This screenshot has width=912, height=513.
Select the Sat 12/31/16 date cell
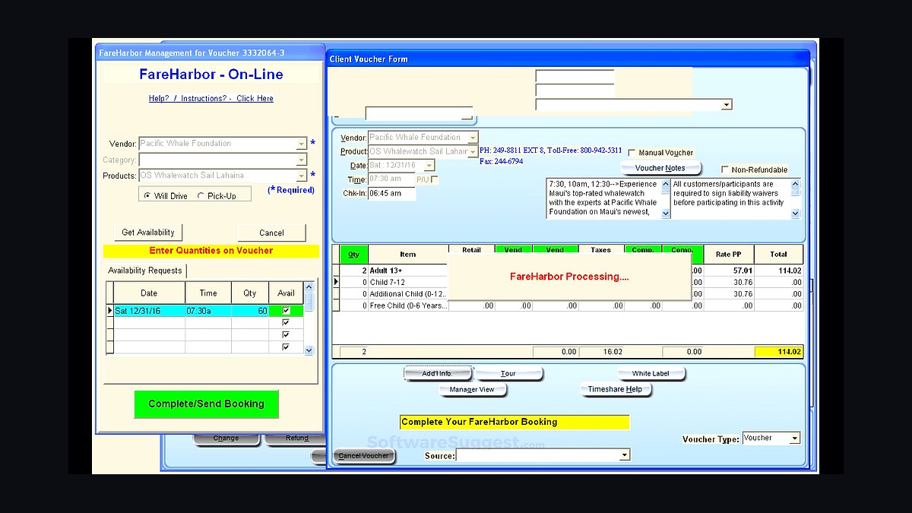click(149, 311)
